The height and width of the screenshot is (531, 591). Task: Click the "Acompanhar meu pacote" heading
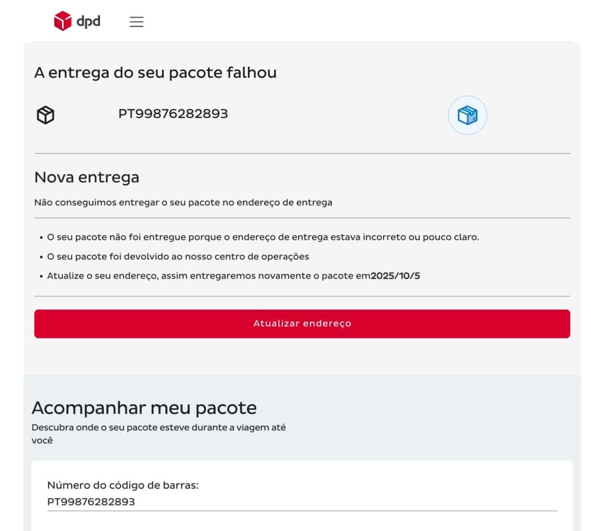[145, 407]
